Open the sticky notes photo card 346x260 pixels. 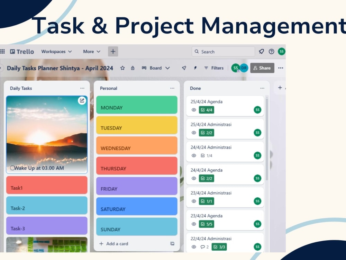47,244
